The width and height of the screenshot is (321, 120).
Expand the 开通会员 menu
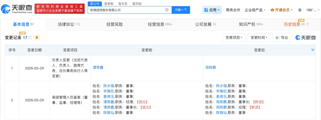click(282, 10)
